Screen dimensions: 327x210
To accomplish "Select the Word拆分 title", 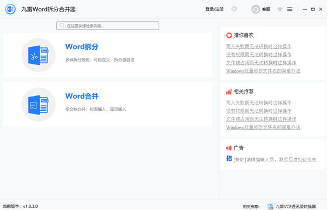I will coord(82,46).
